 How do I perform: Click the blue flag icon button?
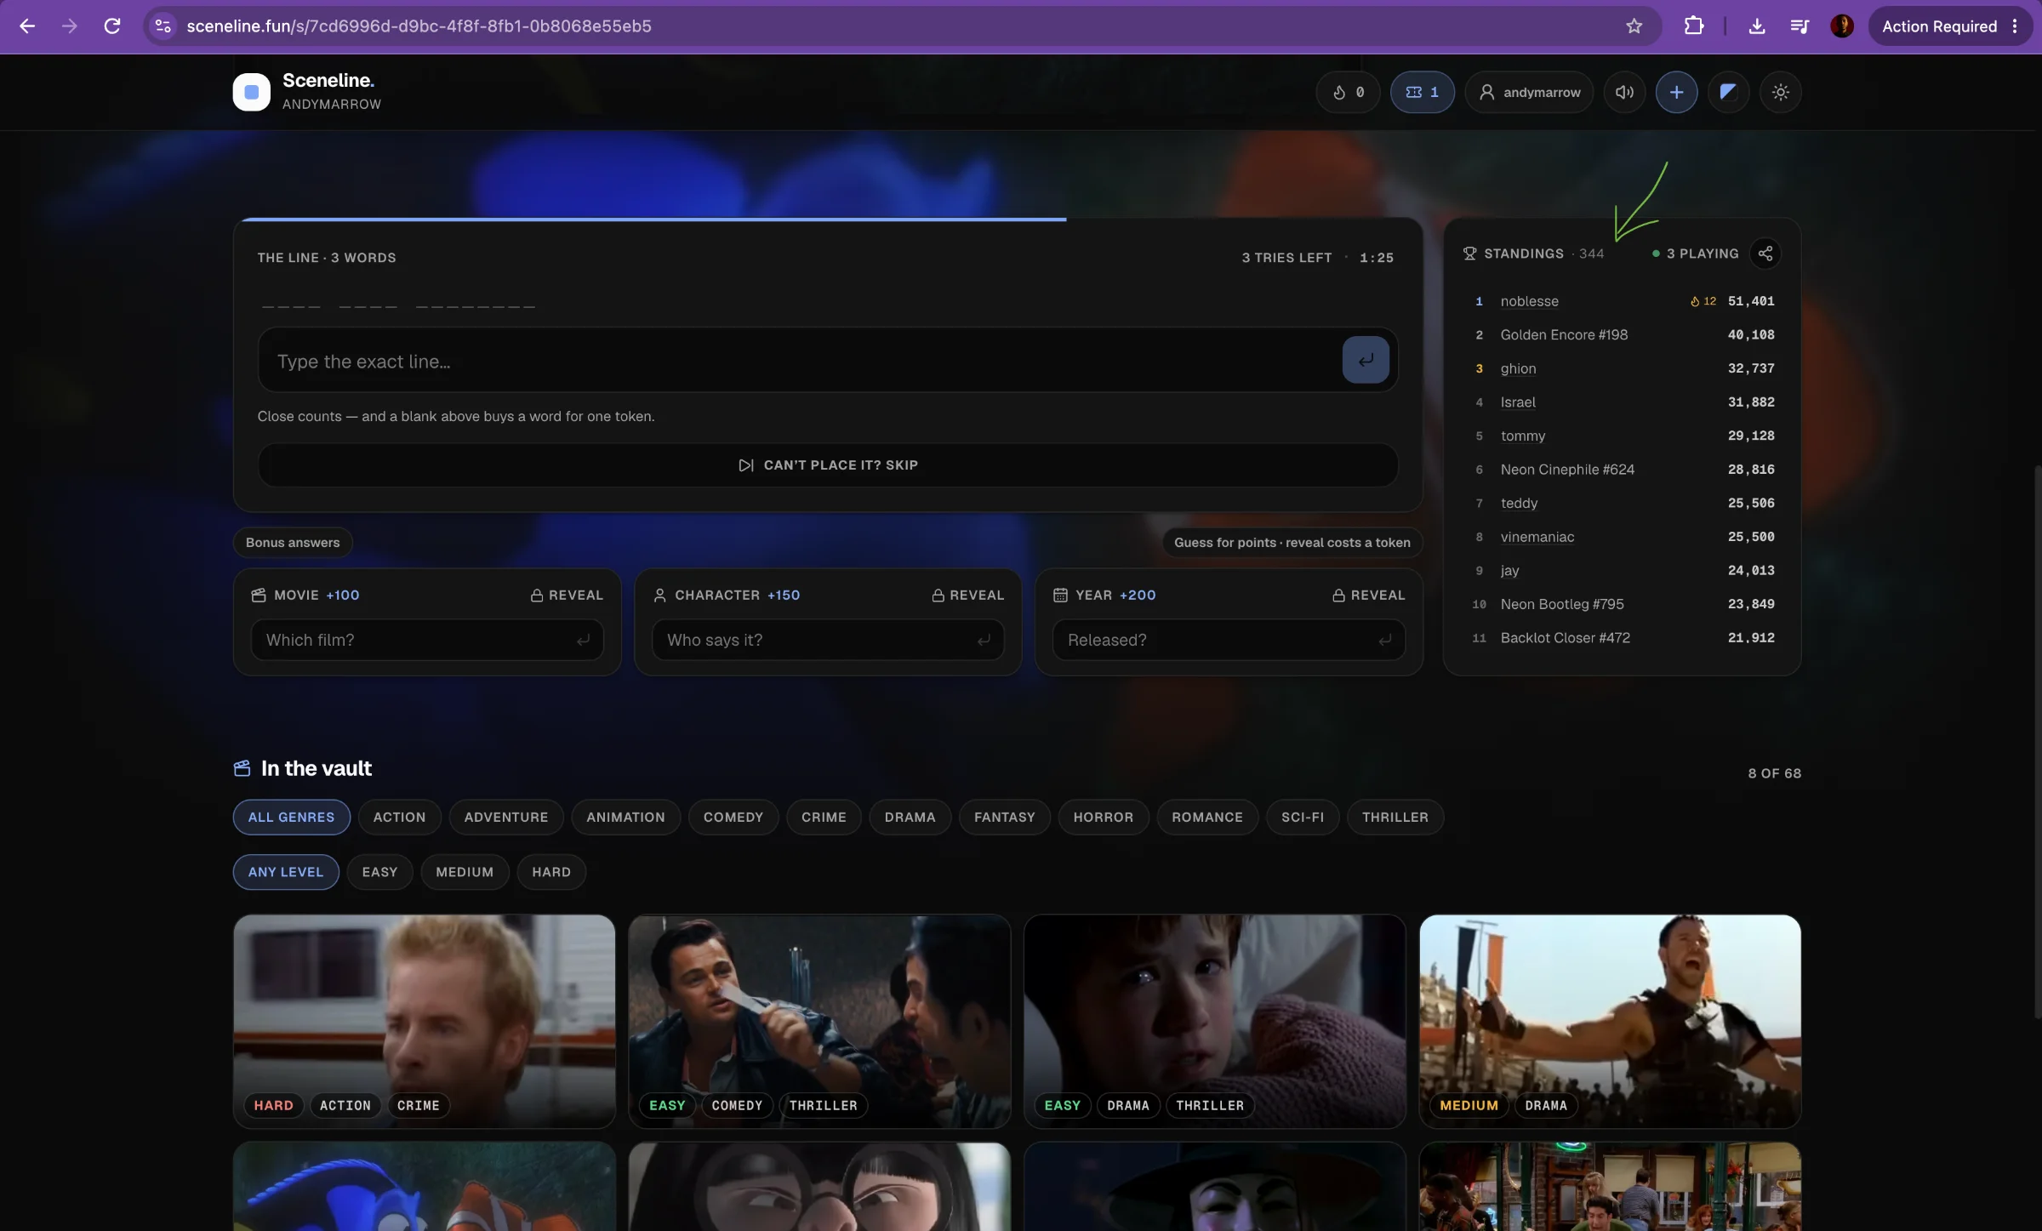point(1728,92)
